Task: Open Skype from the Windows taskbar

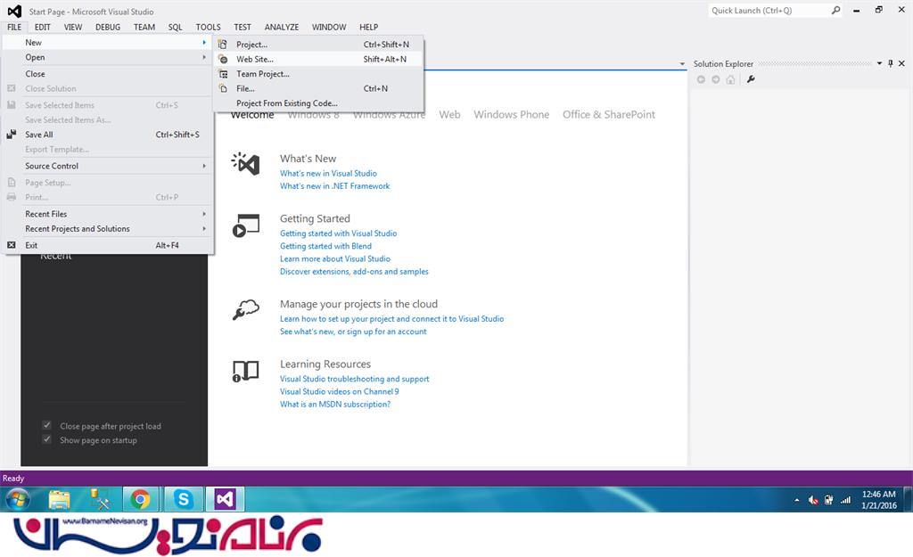Action: tap(183, 499)
